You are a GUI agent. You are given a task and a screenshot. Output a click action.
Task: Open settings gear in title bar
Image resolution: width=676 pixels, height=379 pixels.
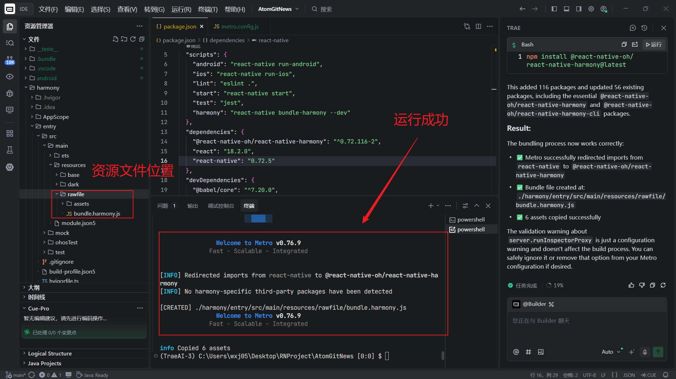[x=591, y=9]
